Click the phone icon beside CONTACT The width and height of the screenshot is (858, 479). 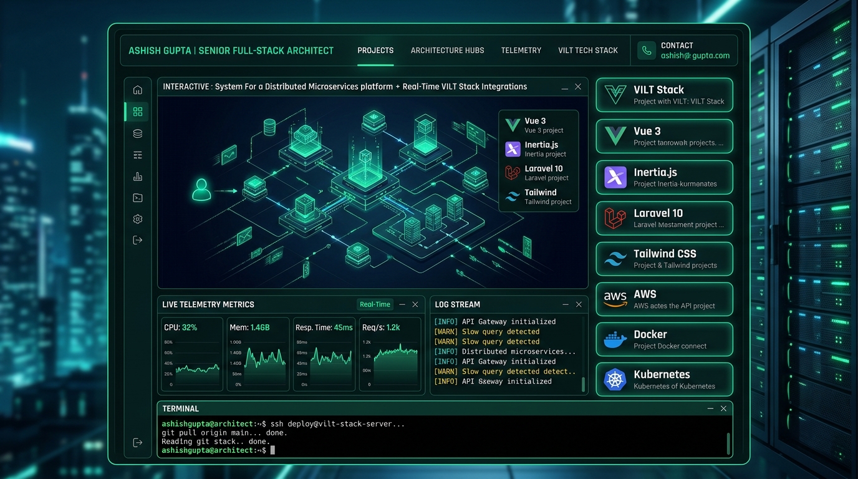pyautogui.click(x=647, y=51)
